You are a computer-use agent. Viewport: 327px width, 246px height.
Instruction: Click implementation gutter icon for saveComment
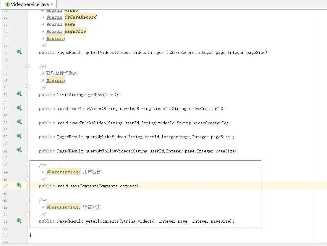19,185
